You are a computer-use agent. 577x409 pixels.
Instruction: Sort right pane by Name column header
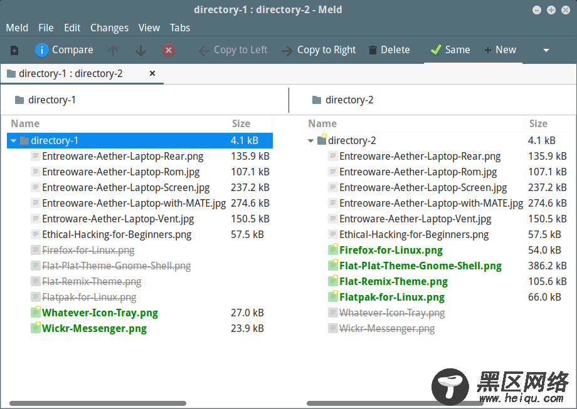pyautogui.click(x=415, y=124)
